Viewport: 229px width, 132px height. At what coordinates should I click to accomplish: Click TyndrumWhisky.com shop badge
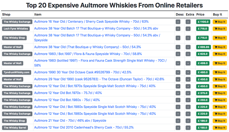point(17,72)
